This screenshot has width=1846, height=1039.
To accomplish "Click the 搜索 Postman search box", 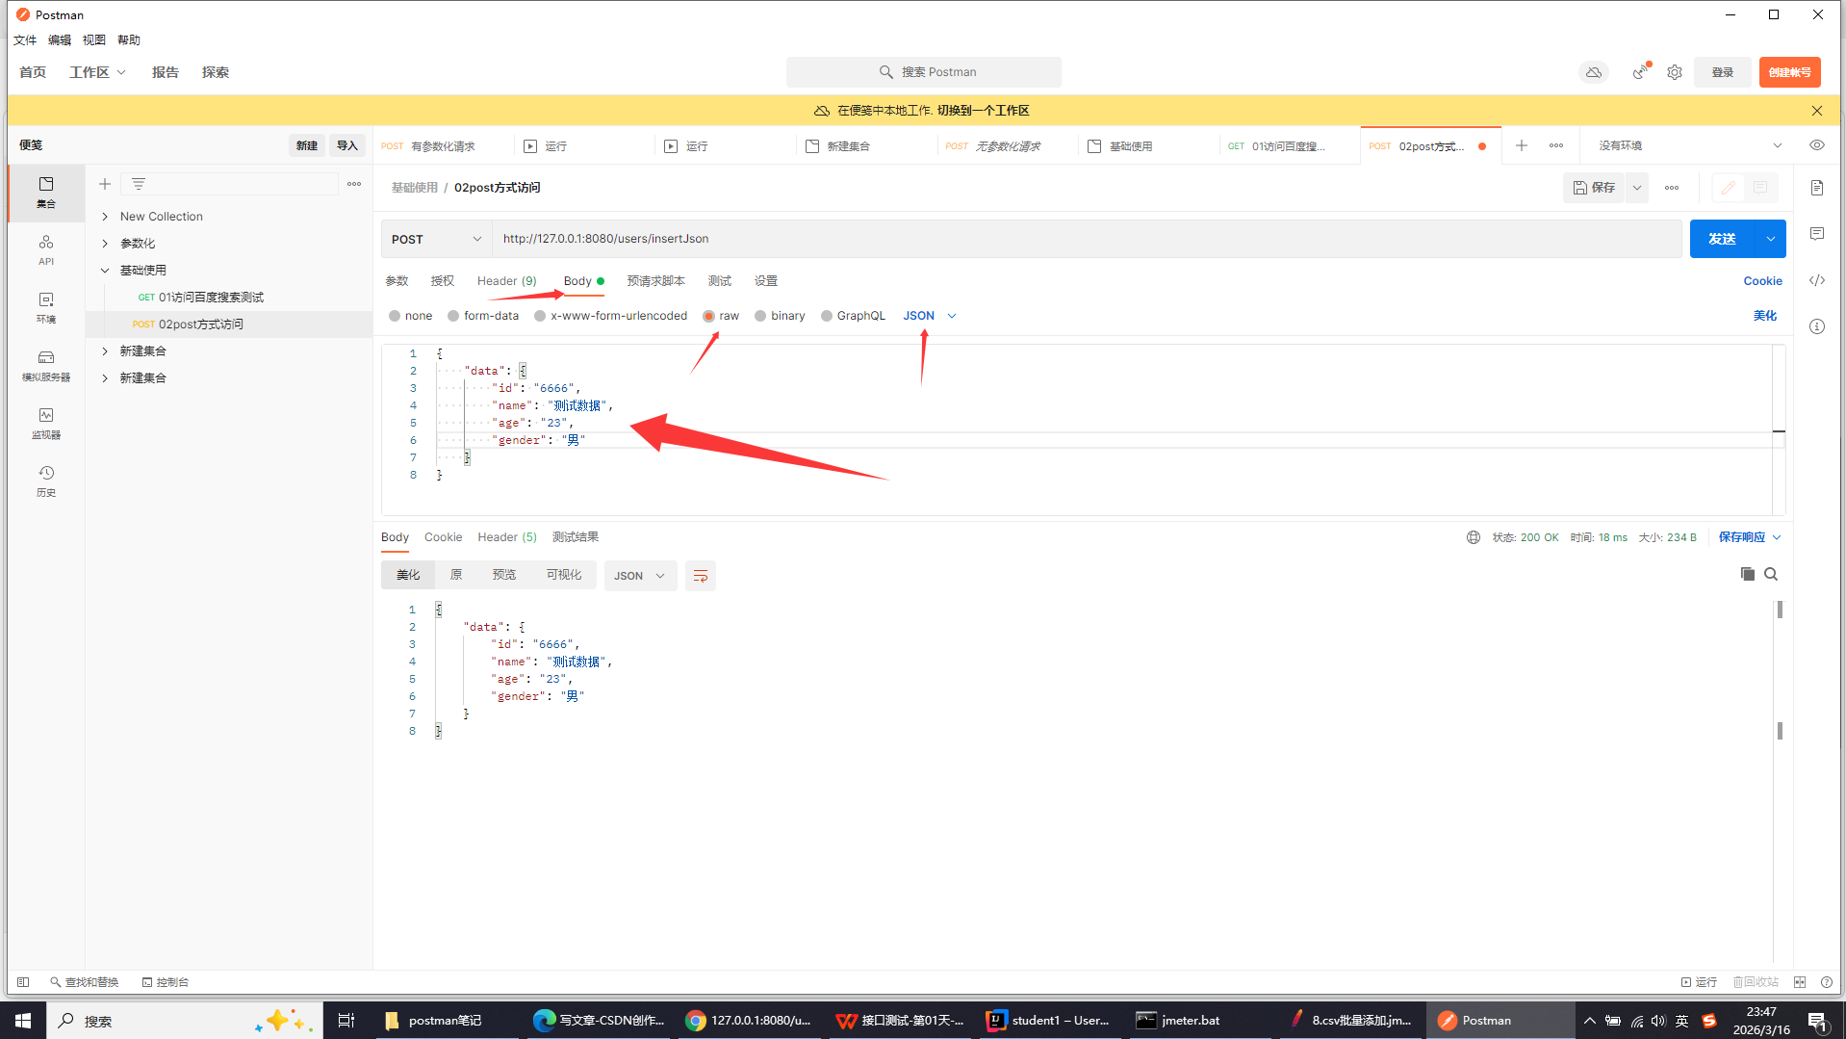I will pos(924,72).
